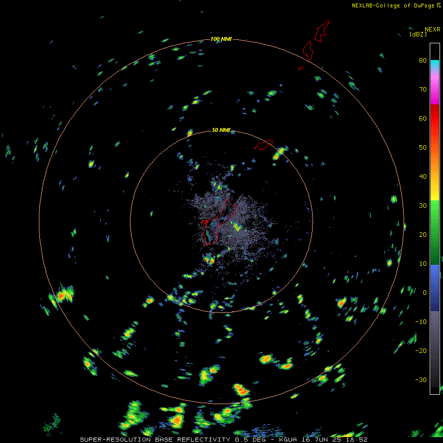This screenshot has height=443, width=443.
Task: Click the 18:52 time in the caption
Action: point(356,440)
